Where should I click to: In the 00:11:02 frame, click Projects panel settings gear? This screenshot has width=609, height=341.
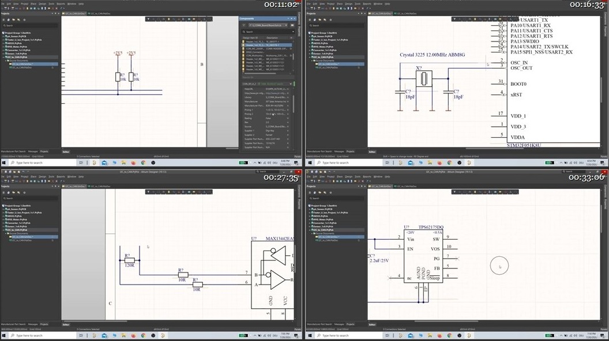(x=24, y=20)
